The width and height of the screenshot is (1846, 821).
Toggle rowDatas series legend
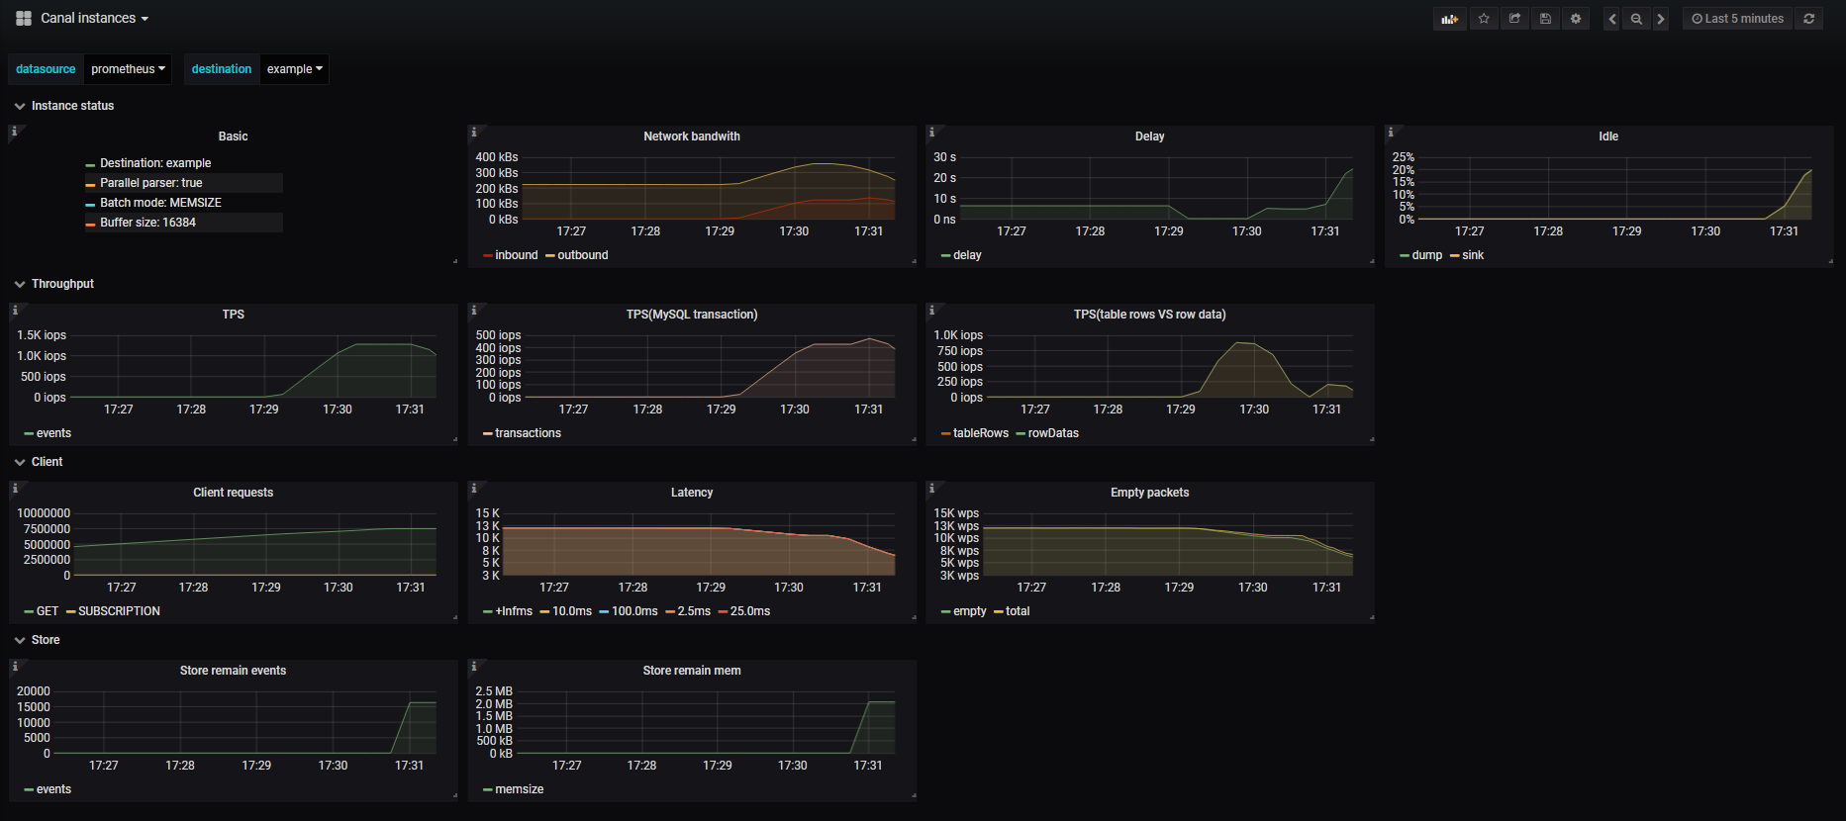click(1053, 433)
